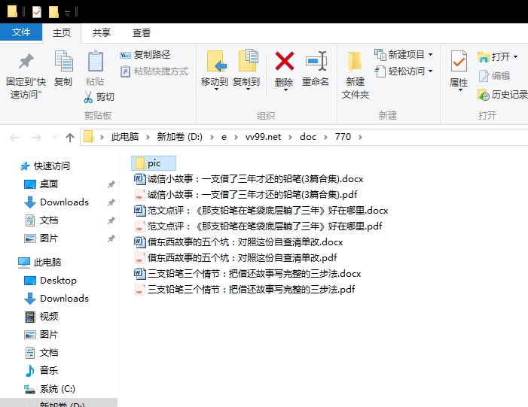
Task: Select Copy path (复制路径)
Action: coord(145,54)
